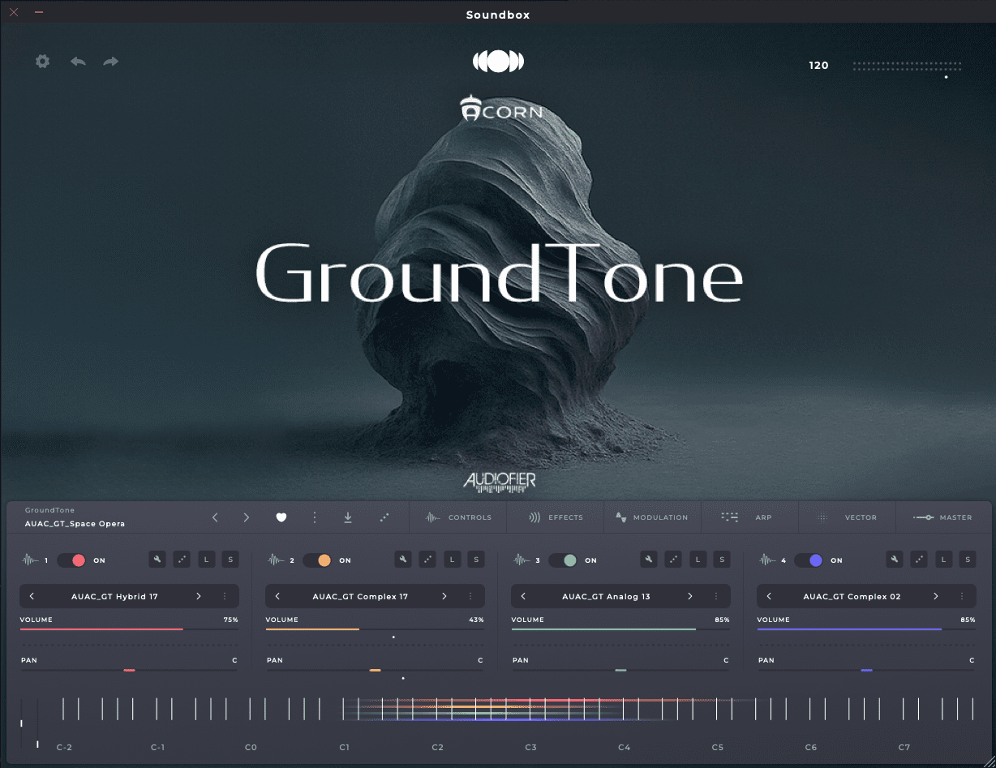Click the tempo value 120
This screenshot has width=996, height=768.
pyautogui.click(x=818, y=66)
